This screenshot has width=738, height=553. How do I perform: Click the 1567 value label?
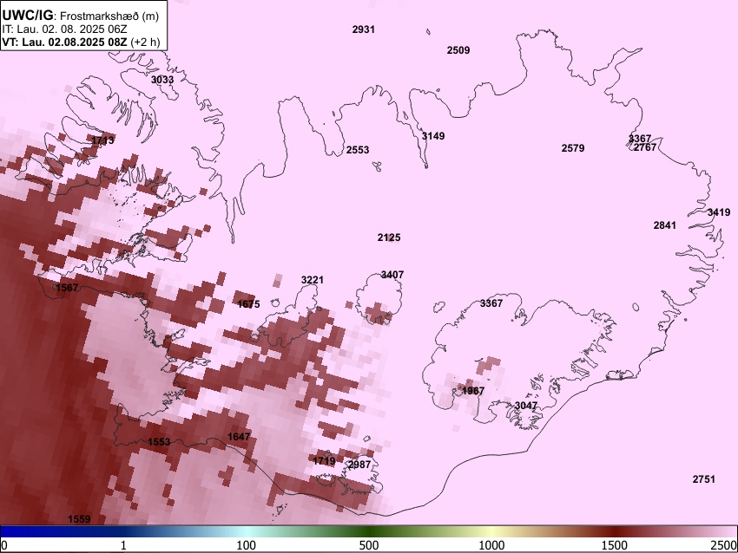(67, 288)
